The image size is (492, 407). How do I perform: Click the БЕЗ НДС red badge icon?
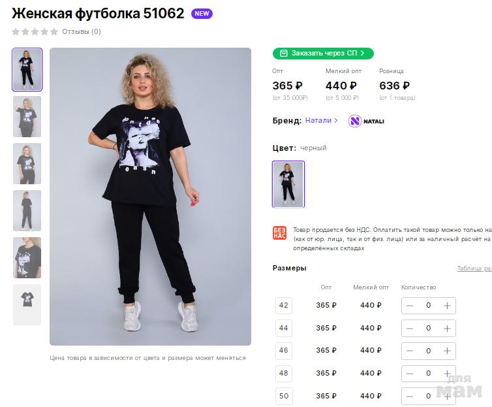coord(279,233)
